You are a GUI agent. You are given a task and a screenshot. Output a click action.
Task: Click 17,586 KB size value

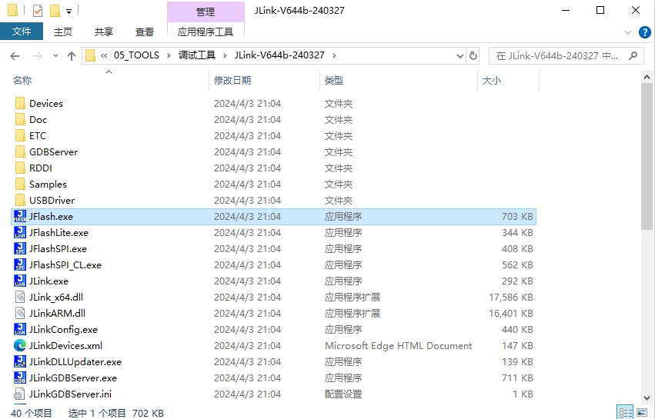tap(511, 297)
